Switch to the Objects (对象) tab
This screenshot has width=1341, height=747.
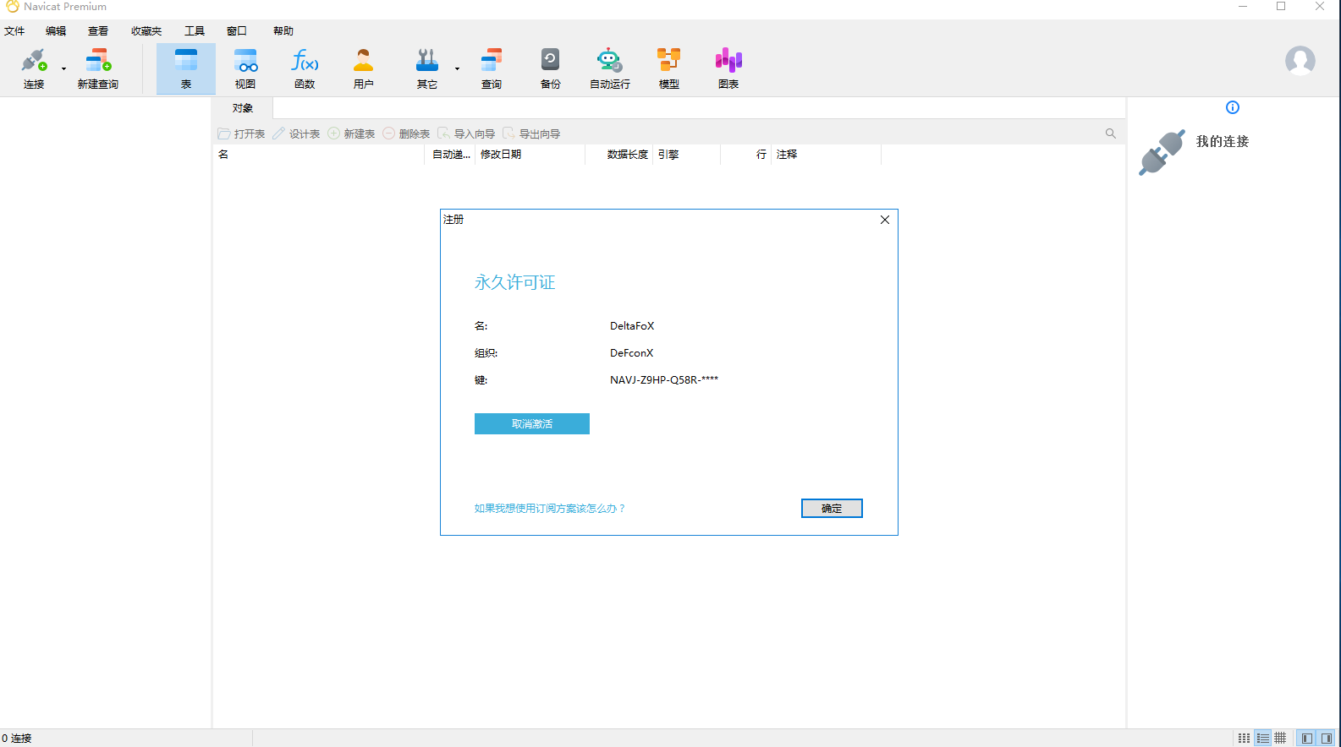click(x=243, y=108)
